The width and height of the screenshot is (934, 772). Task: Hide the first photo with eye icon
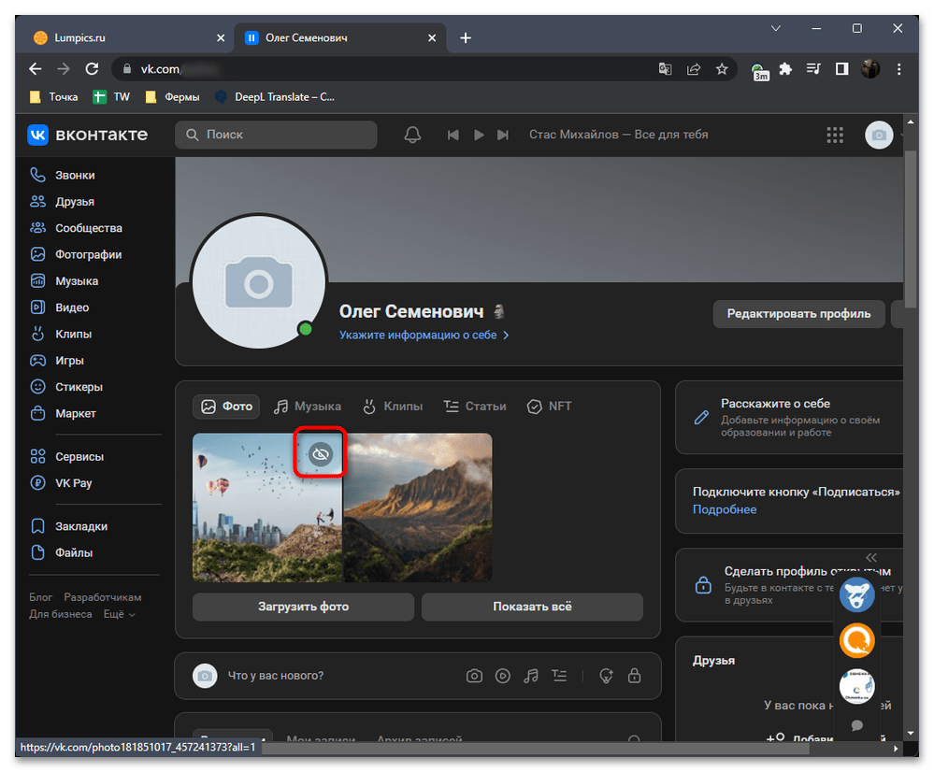click(x=321, y=454)
